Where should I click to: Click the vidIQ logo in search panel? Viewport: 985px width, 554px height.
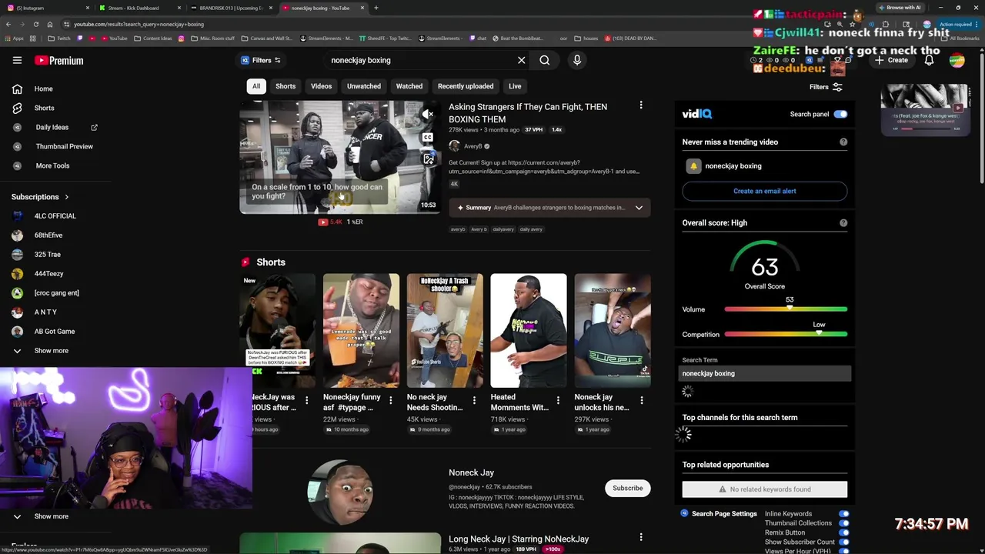coord(697,114)
